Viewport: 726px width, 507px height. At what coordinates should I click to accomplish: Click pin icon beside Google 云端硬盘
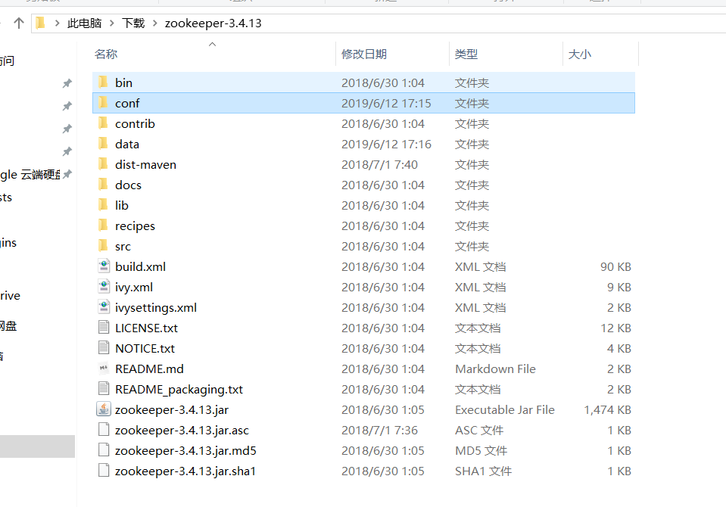click(x=67, y=174)
